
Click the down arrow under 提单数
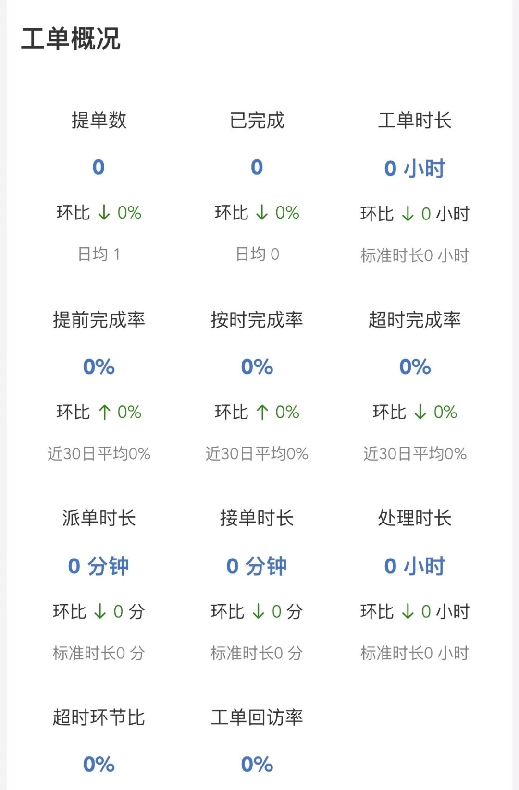click(x=104, y=213)
